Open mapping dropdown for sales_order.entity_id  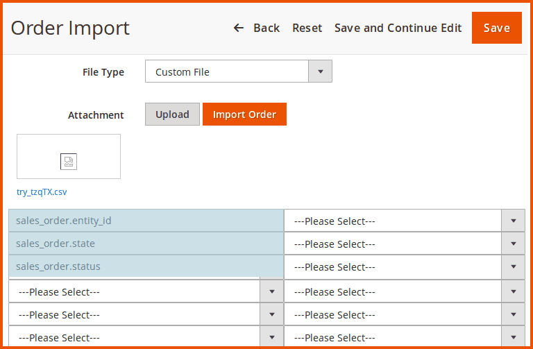405,221
